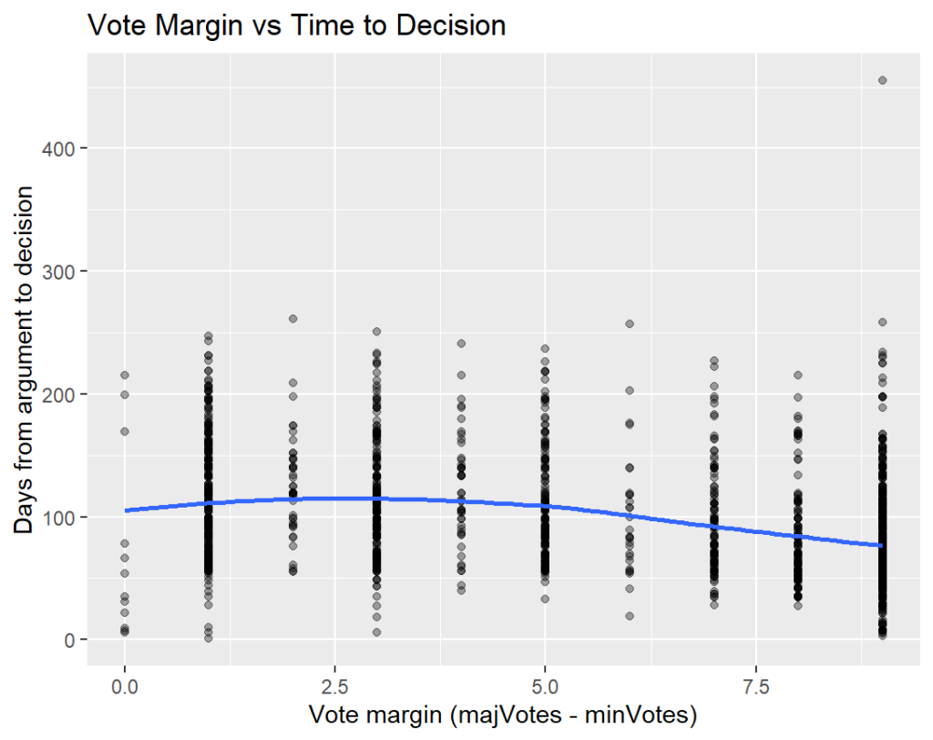Image resolution: width=933 pixels, height=740 pixels.
Task: Click the x-axis label "Vote margin (majVotes - minVotes)"
Action: (503, 715)
